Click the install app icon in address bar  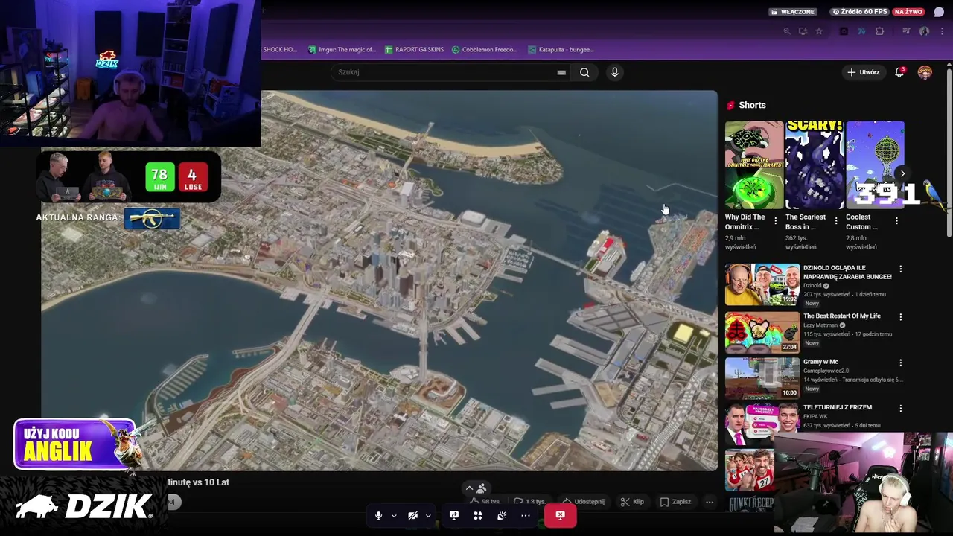click(x=803, y=31)
